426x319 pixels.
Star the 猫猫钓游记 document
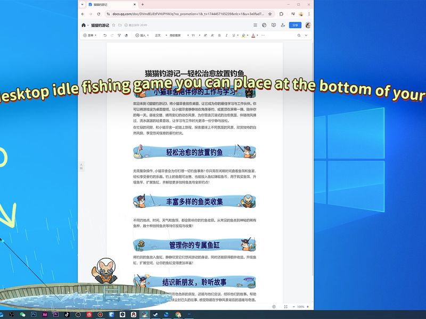click(x=113, y=25)
